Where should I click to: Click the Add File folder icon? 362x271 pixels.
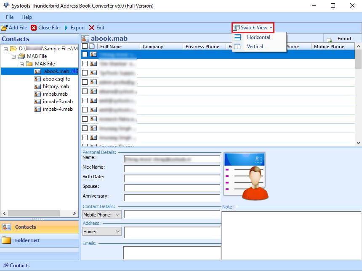(4, 28)
